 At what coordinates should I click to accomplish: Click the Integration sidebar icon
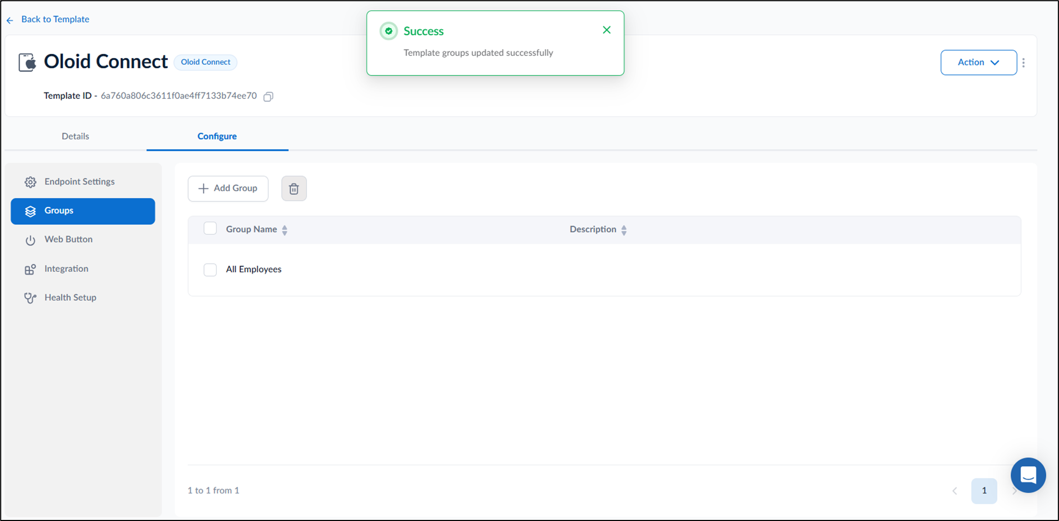[31, 269]
